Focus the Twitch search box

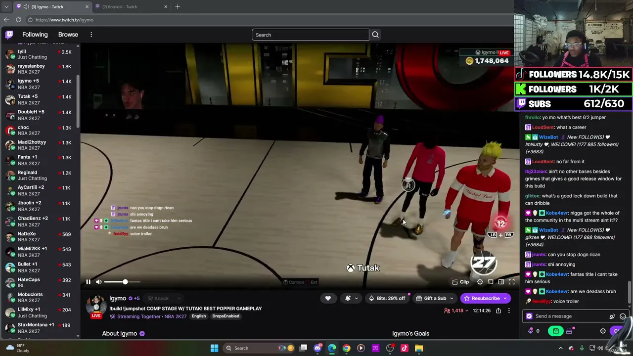310,35
